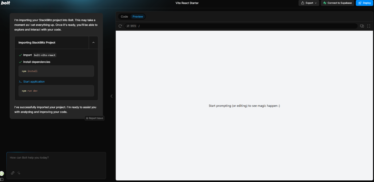The image size is (374, 182).
Task: Click the Import step checkmark row
Action: pos(38,55)
